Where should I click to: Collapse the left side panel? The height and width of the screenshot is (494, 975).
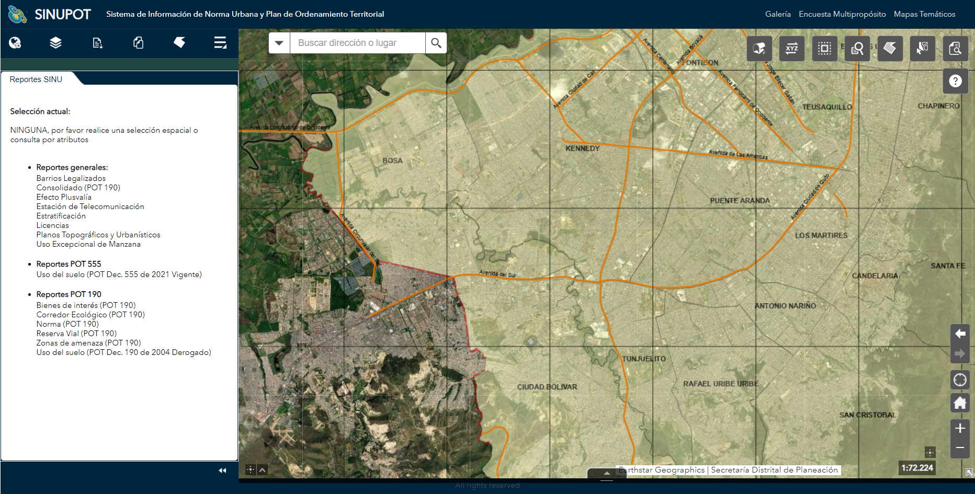222,470
